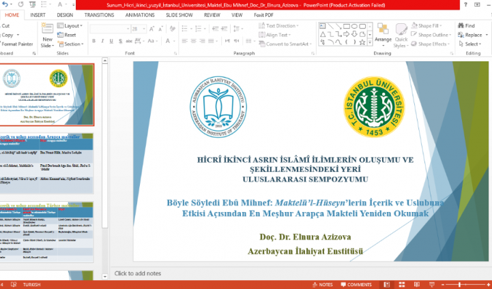The height and width of the screenshot is (289, 492).
Task: Toggle Comments pane in status bar
Action: click(356, 285)
